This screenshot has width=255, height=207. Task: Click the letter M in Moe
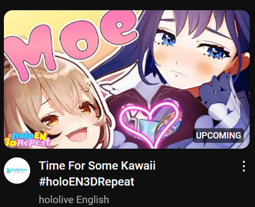pos(31,52)
